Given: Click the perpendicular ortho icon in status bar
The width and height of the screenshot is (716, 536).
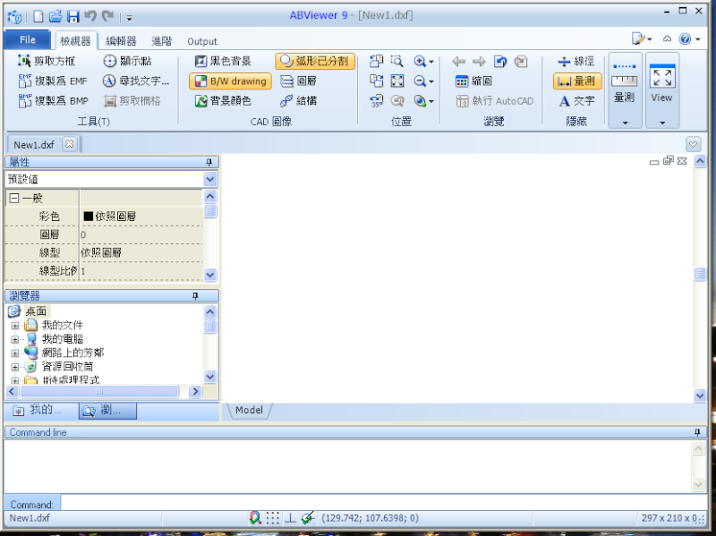Looking at the screenshot, I should (290, 518).
